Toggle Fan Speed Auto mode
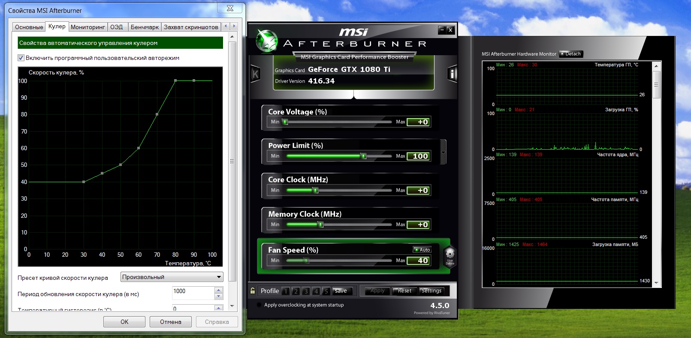This screenshot has height=338, width=691. (x=422, y=250)
